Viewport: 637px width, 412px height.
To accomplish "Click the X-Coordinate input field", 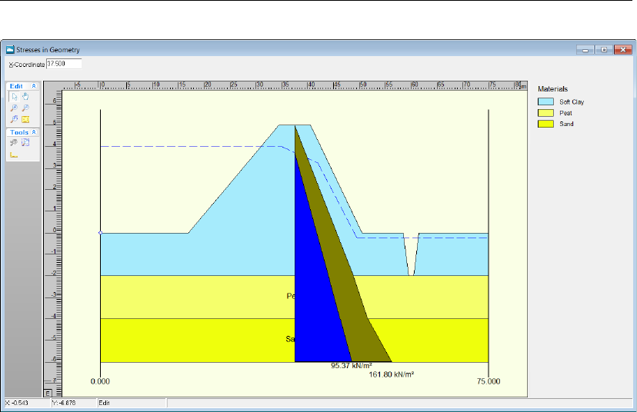I will [x=64, y=64].
